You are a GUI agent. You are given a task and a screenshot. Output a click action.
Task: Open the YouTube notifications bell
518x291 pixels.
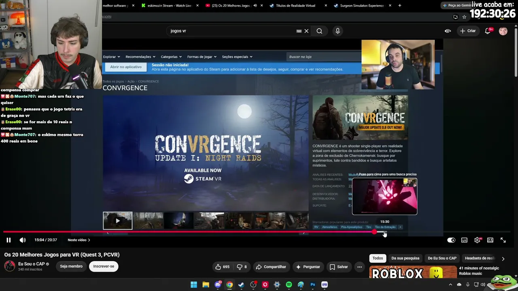click(x=488, y=31)
